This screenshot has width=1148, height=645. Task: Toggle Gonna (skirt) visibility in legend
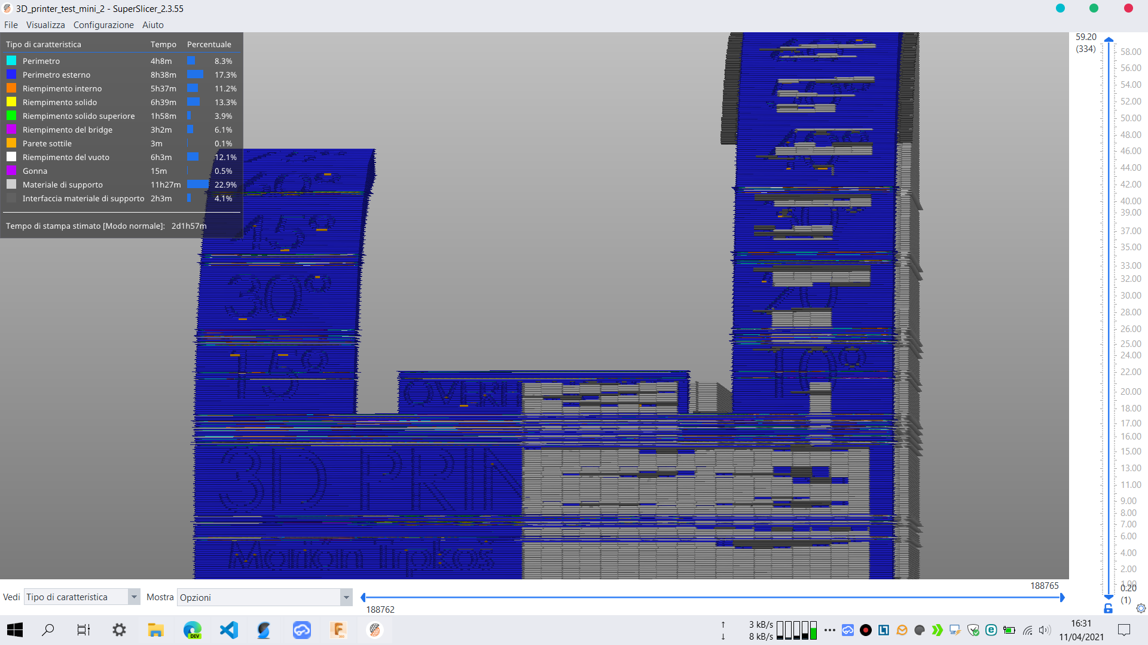click(121, 171)
